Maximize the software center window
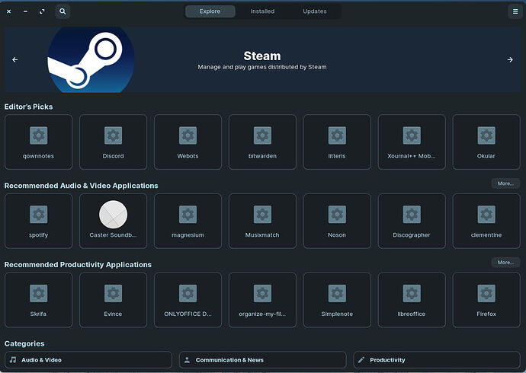 click(42, 11)
